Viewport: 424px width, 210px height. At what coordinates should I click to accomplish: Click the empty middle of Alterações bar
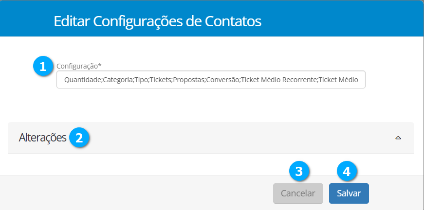pyautogui.click(x=234, y=138)
